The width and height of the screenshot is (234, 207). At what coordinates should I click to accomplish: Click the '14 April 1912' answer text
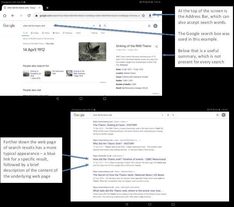point(34,50)
